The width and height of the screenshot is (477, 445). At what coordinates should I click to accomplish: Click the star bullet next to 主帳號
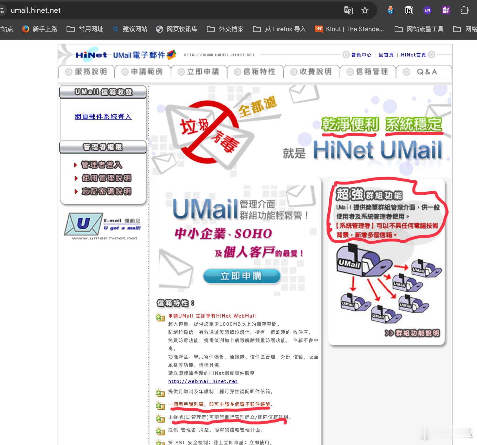[x=160, y=418]
